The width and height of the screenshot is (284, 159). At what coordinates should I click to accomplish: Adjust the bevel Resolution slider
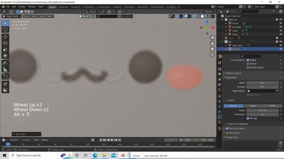tap(262, 114)
